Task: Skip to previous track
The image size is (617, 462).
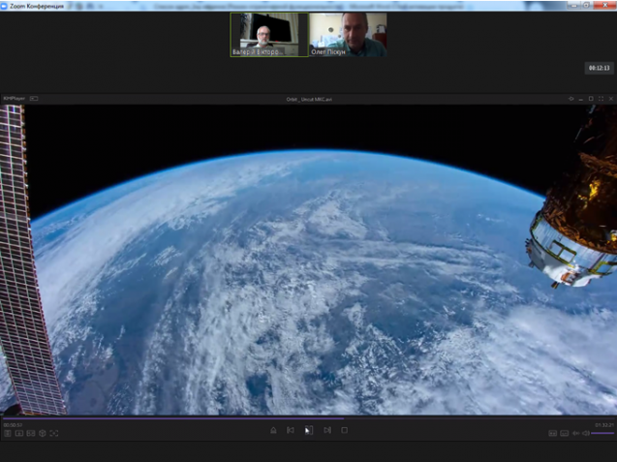Action: tap(290, 430)
